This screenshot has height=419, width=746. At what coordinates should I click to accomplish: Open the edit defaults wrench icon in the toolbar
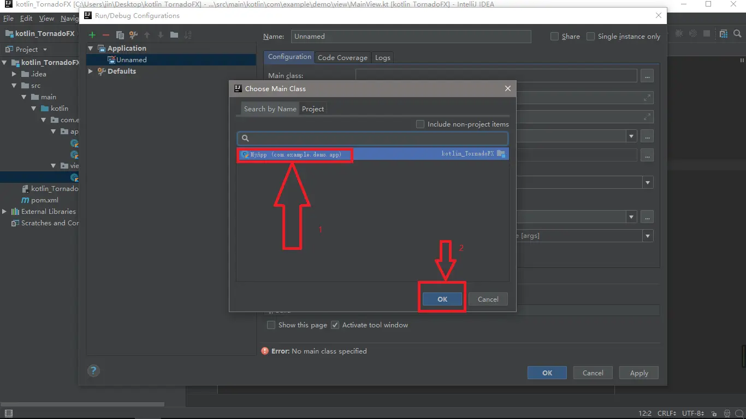click(x=133, y=35)
